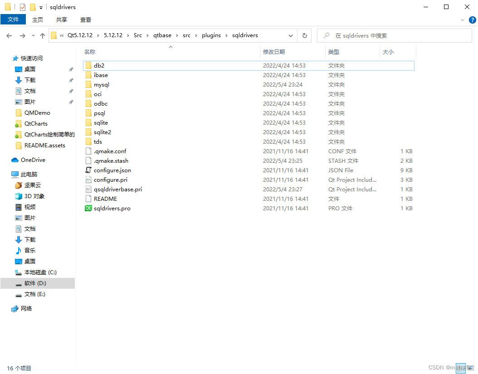The width and height of the screenshot is (478, 374).
Task: Open 坚果云 under This PC
Action: [x=33, y=185]
